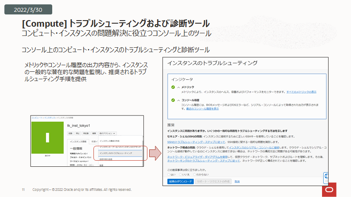Click the 起動 button

71,134
